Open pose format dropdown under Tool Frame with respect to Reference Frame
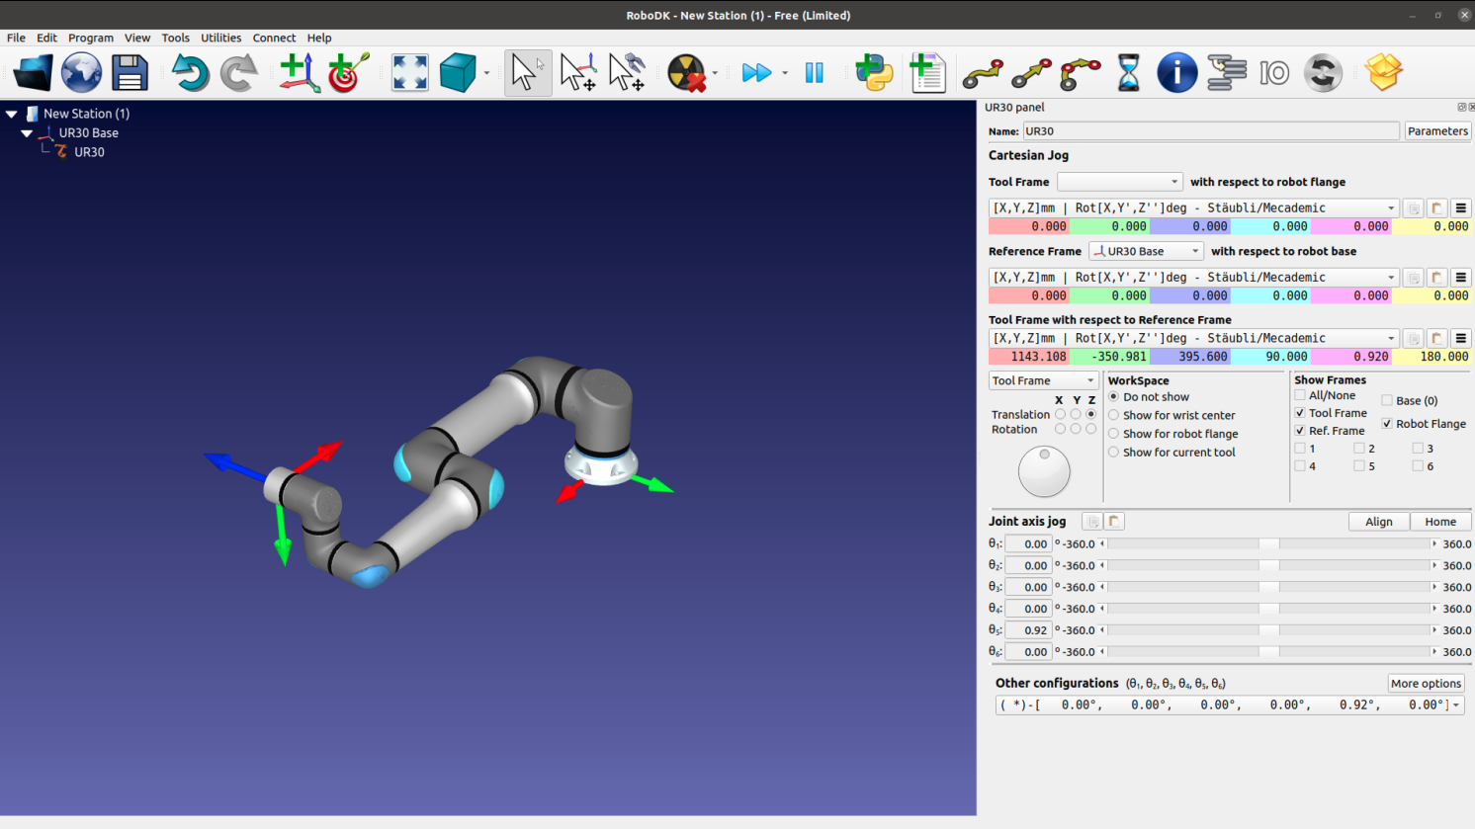 point(1193,338)
